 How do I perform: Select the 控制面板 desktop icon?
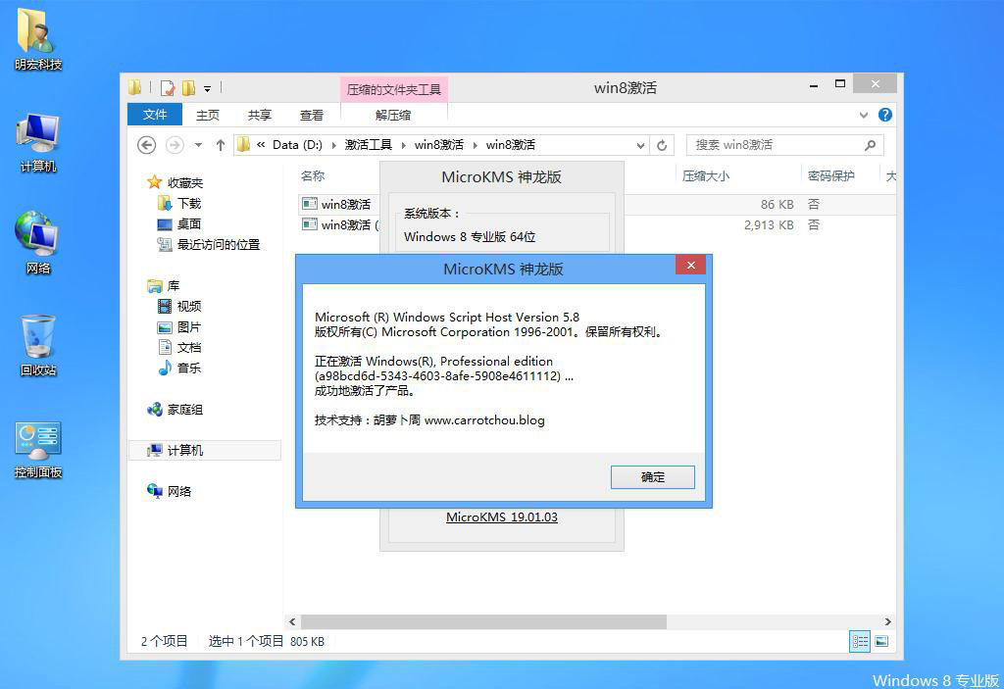[38, 450]
